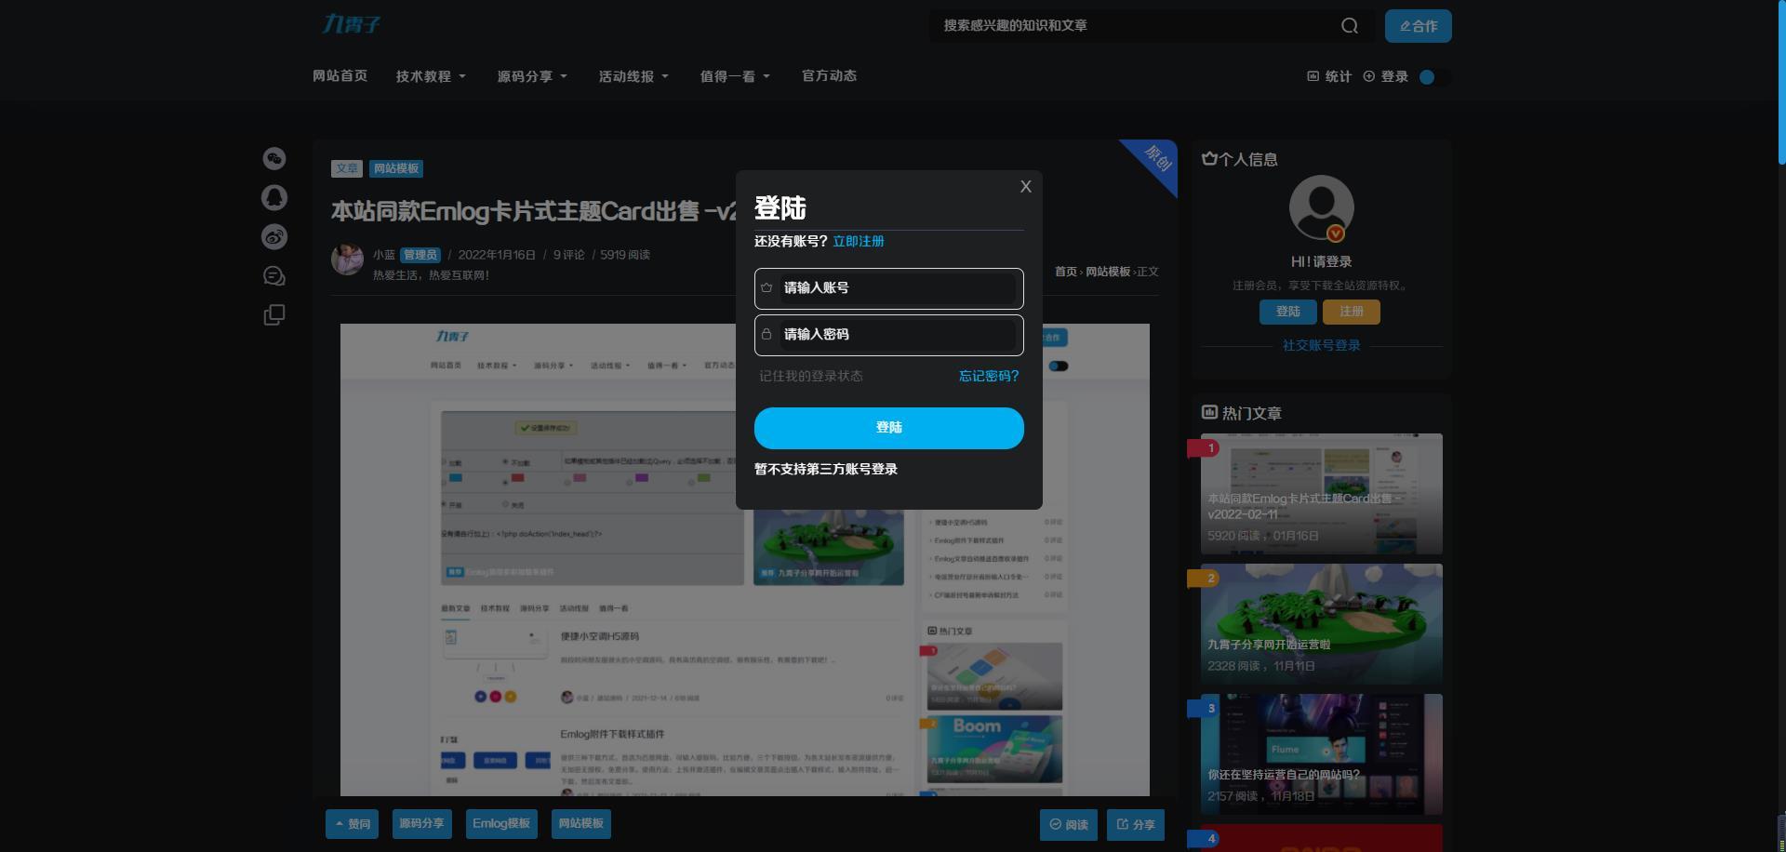
Task: Focus the 请输入密码 password field
Action: tap(888, 335)
